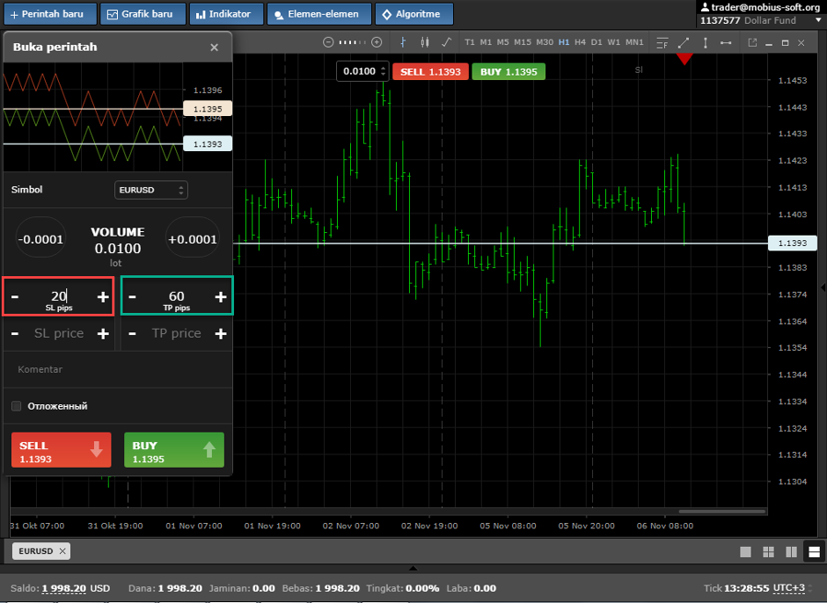The image size is (827, 603).
Task: Decrease TP pips with the minus button
Action: [x=133, y=297]
